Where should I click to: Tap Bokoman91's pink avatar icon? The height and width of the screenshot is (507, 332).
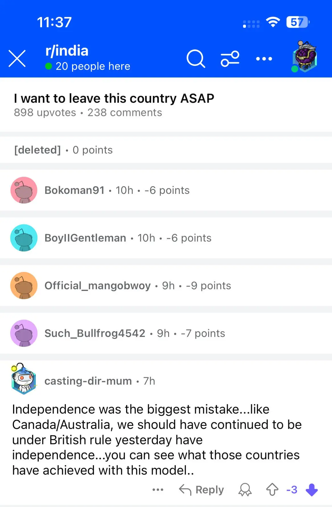(x=24, y=190)
